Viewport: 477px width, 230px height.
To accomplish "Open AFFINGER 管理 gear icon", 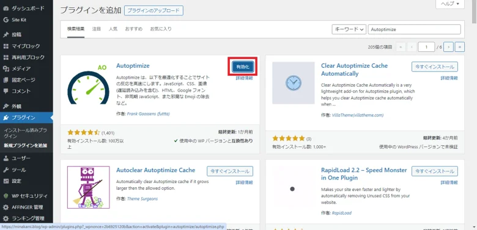I will coord(6,207).
